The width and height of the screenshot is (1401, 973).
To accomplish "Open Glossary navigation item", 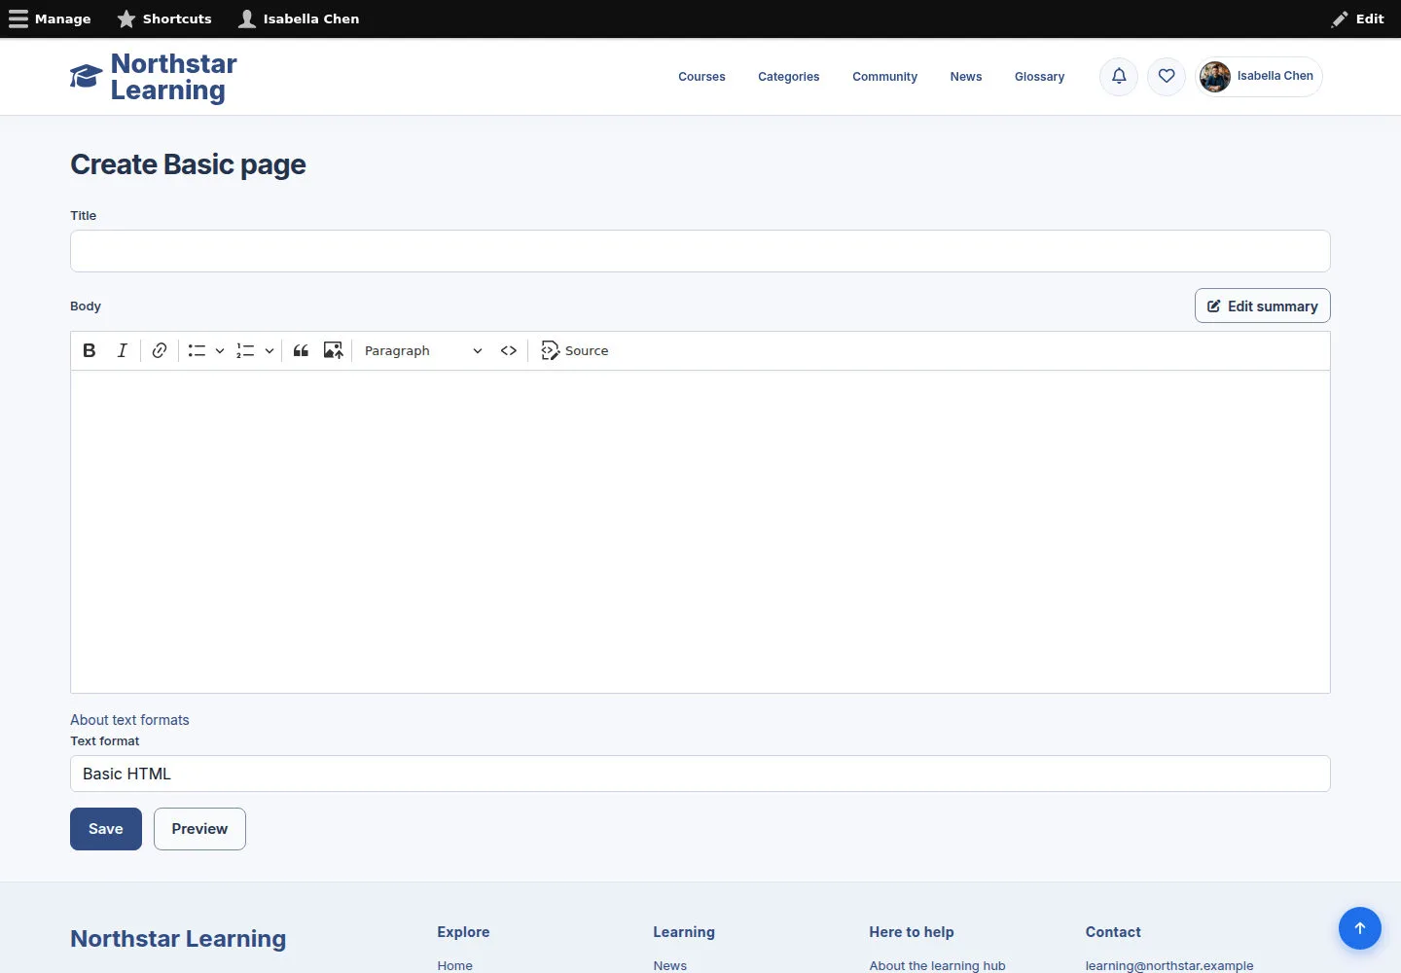I will pos(1039,77).
